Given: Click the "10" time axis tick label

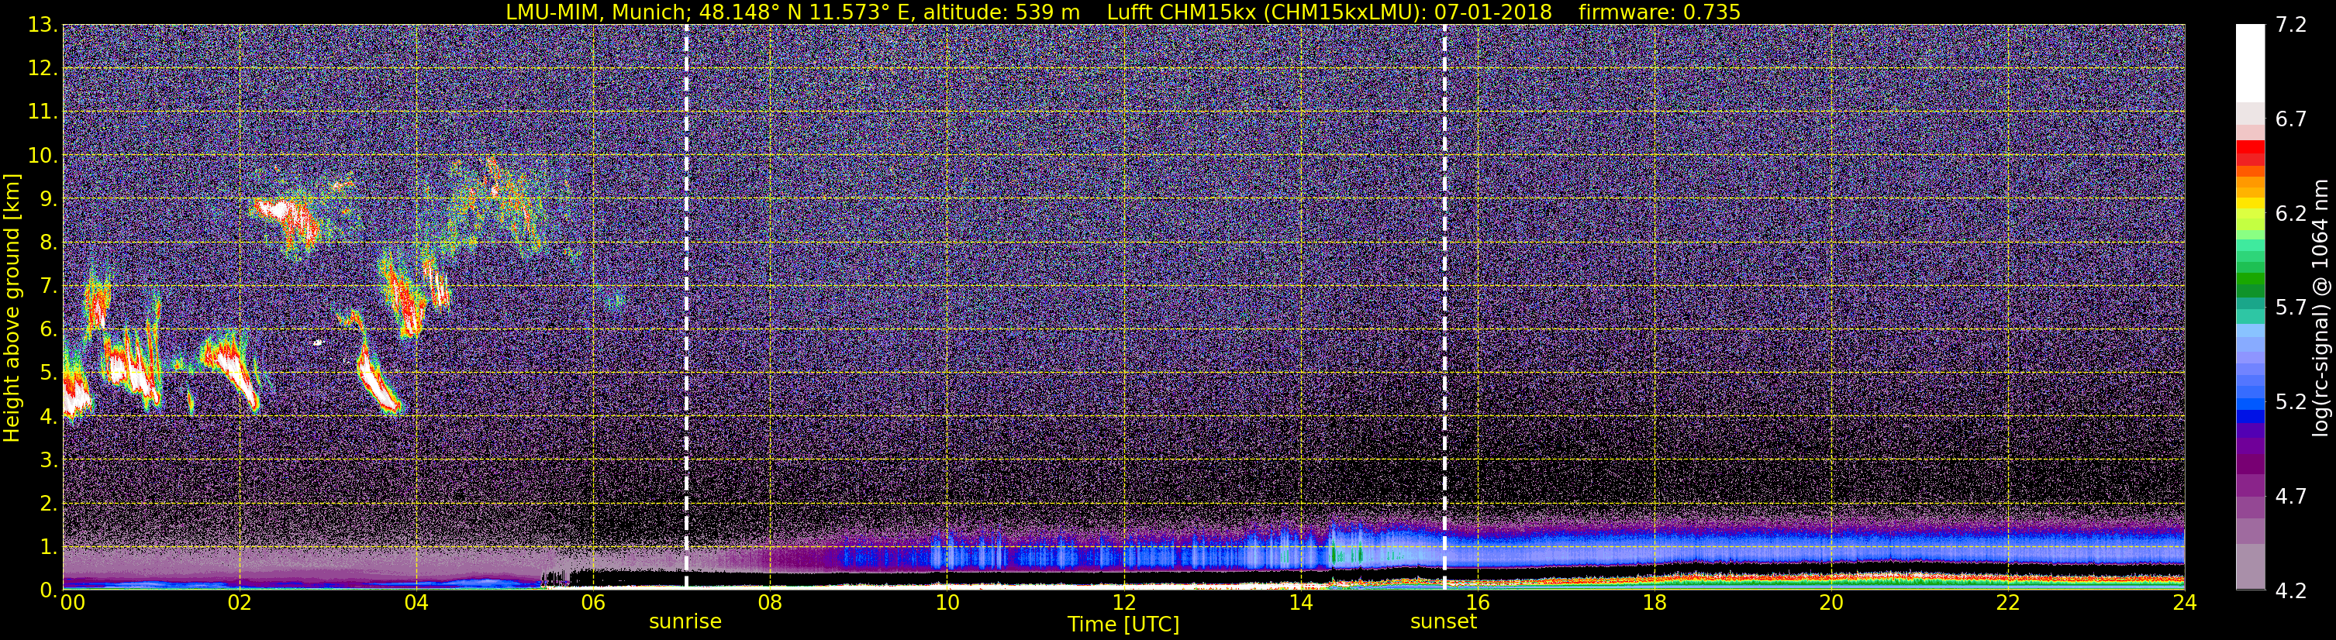Looking at the screenshot, I should [x=947, y=603].
